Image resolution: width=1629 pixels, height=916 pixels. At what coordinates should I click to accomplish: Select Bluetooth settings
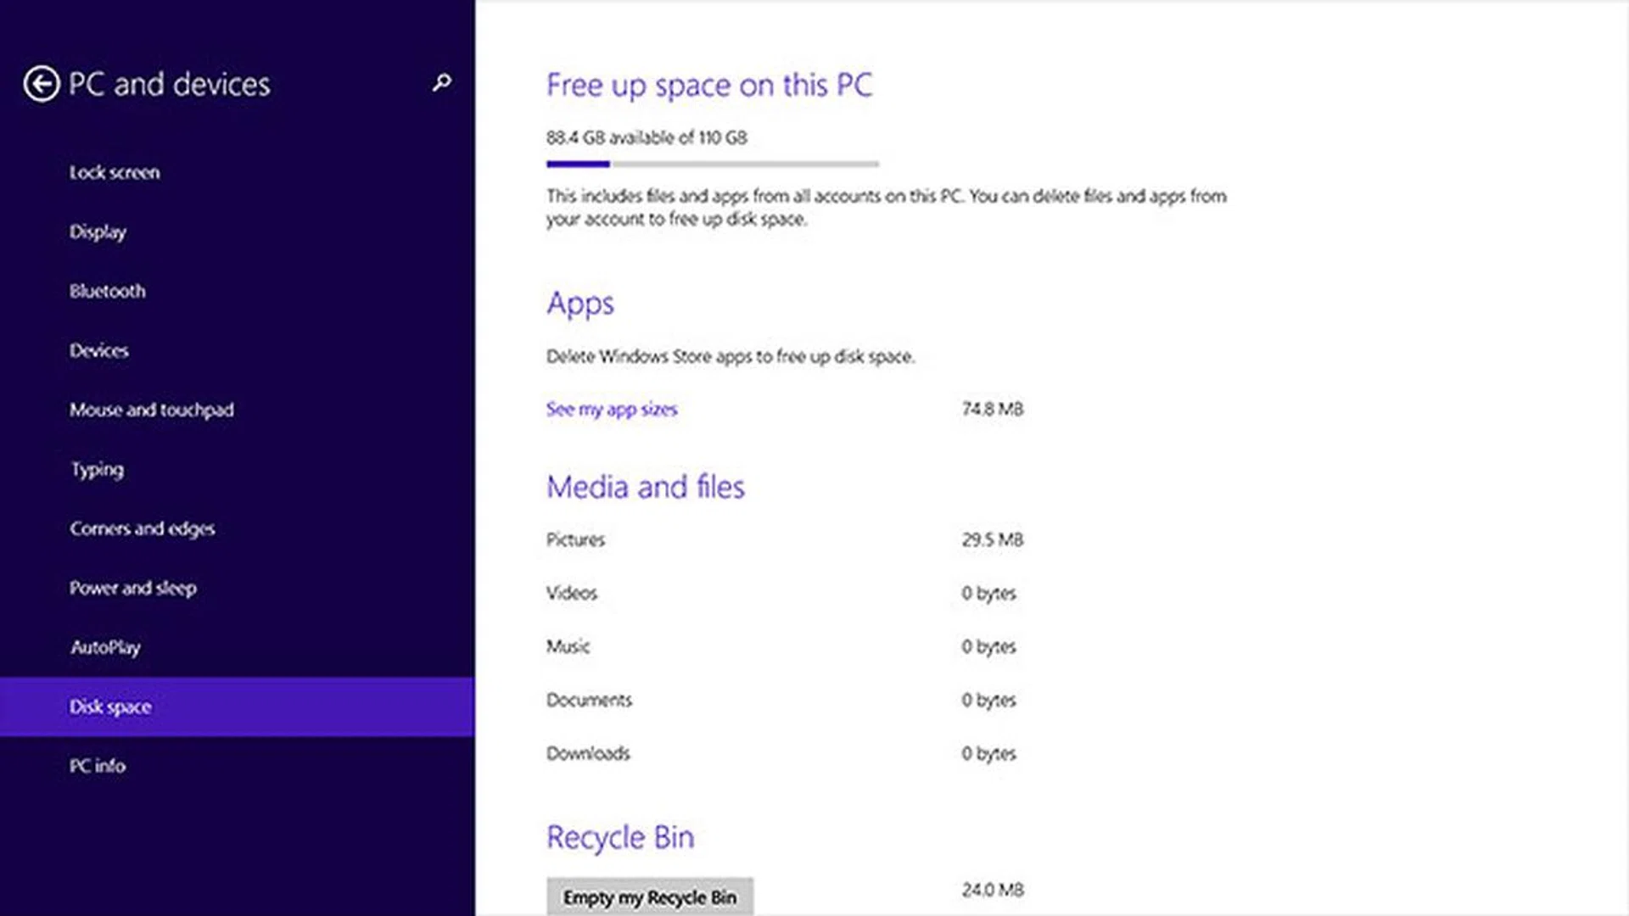click(x=107, y=291)
